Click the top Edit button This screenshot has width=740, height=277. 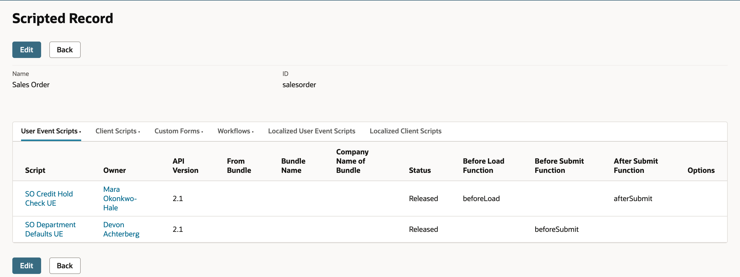(x=27, y=50)
